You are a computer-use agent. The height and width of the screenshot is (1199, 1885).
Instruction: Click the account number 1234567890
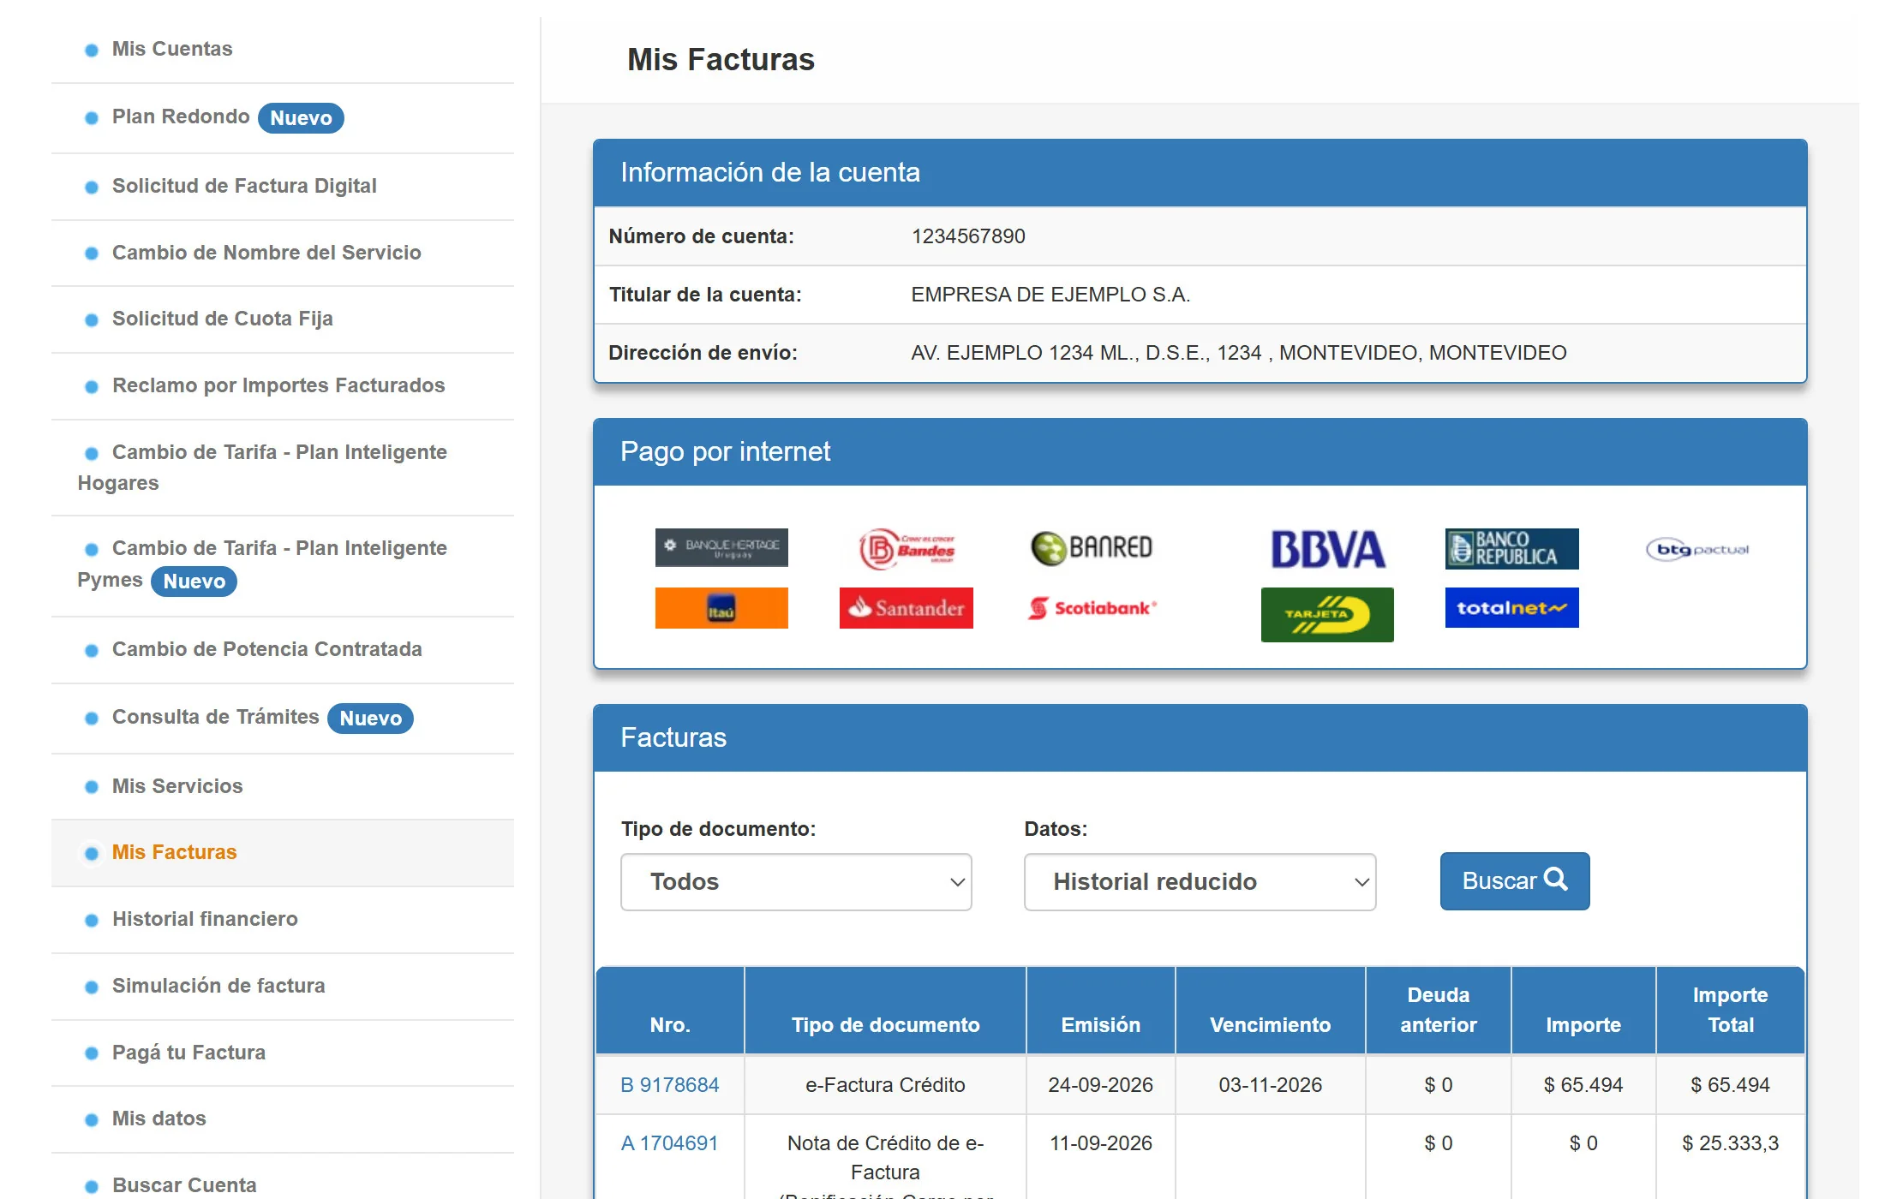pos(968,236)
